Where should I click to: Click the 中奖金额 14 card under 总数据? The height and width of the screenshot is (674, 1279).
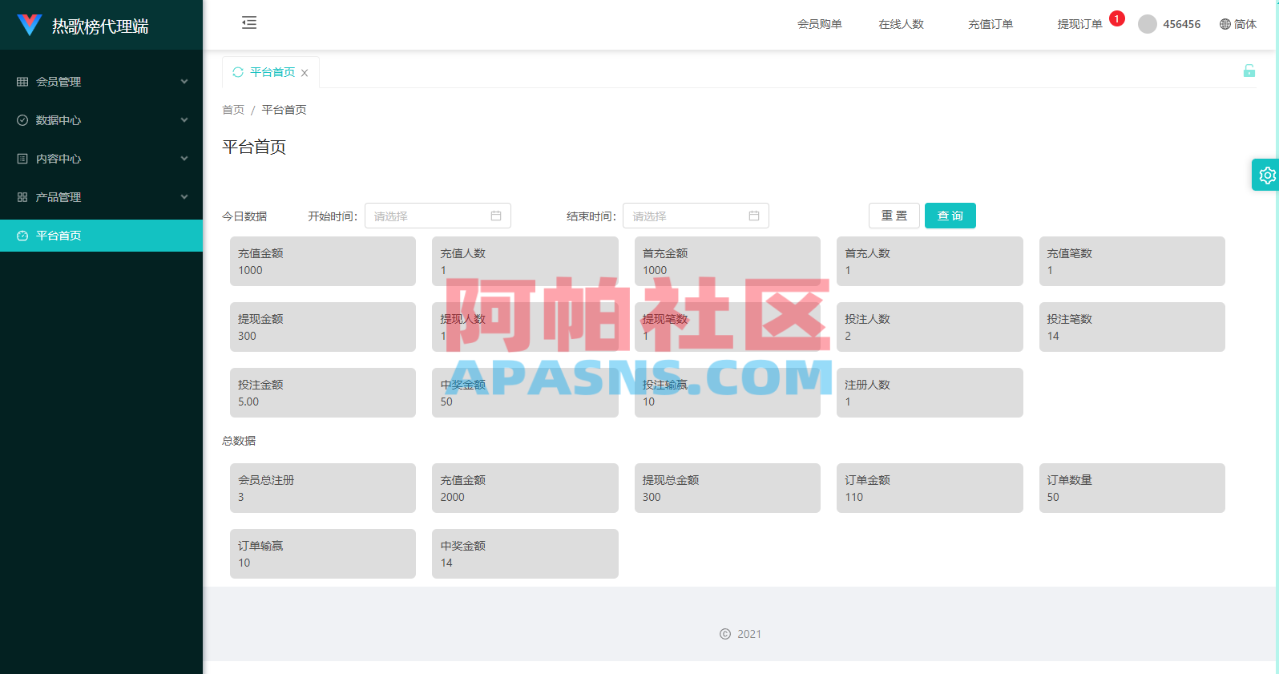[525, 554]
